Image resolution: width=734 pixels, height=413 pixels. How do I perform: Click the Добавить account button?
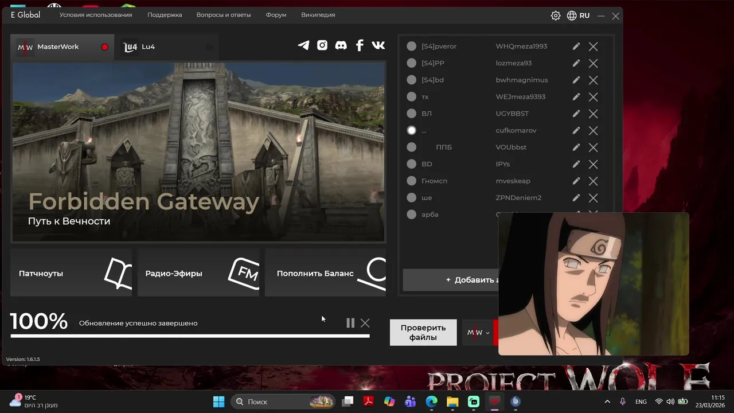[450, 280]
